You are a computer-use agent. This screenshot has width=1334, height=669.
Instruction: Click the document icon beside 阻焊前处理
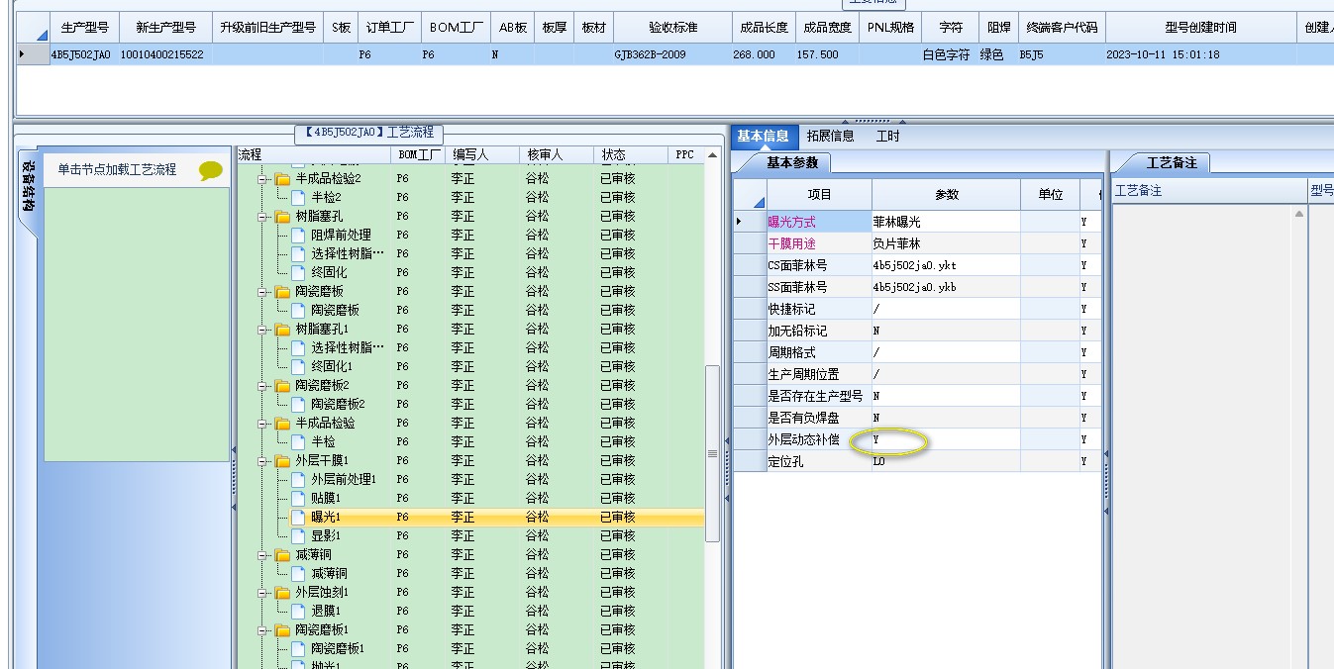[298, 235]
